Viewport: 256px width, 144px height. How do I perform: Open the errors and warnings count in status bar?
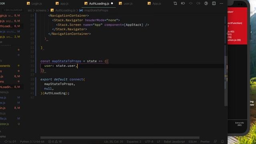click(55, 142)
